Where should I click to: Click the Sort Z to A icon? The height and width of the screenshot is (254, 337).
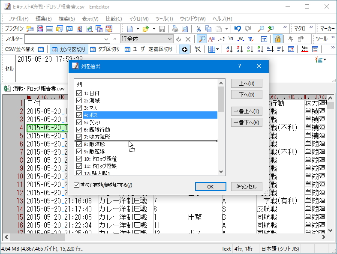pos(240,49)
